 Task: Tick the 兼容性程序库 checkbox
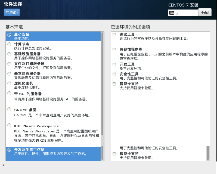pyautogui.click(x=114, y=49)
